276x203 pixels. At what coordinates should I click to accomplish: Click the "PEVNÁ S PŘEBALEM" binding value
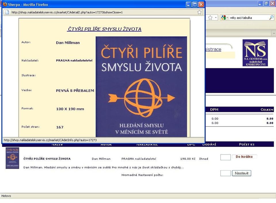point(75,91)
